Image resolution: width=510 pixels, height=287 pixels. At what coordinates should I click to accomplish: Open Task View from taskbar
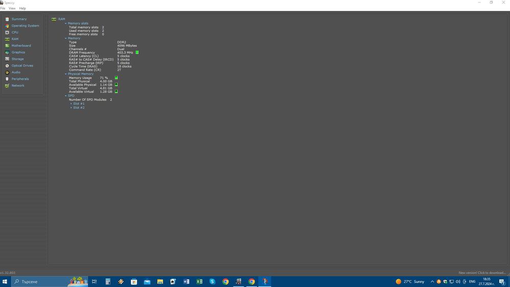tap(94, 281)
